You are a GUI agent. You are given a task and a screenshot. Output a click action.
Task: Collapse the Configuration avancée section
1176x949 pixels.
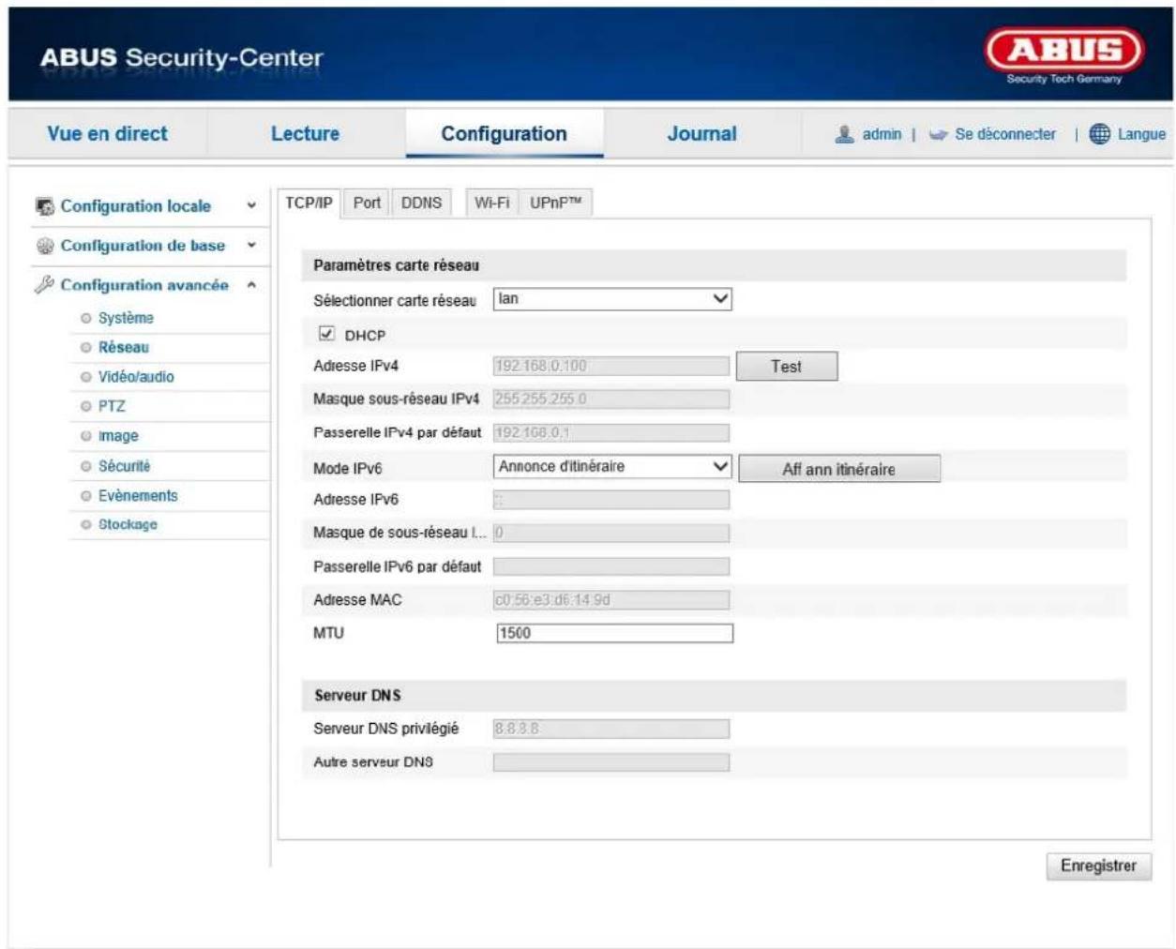point(251,285)
